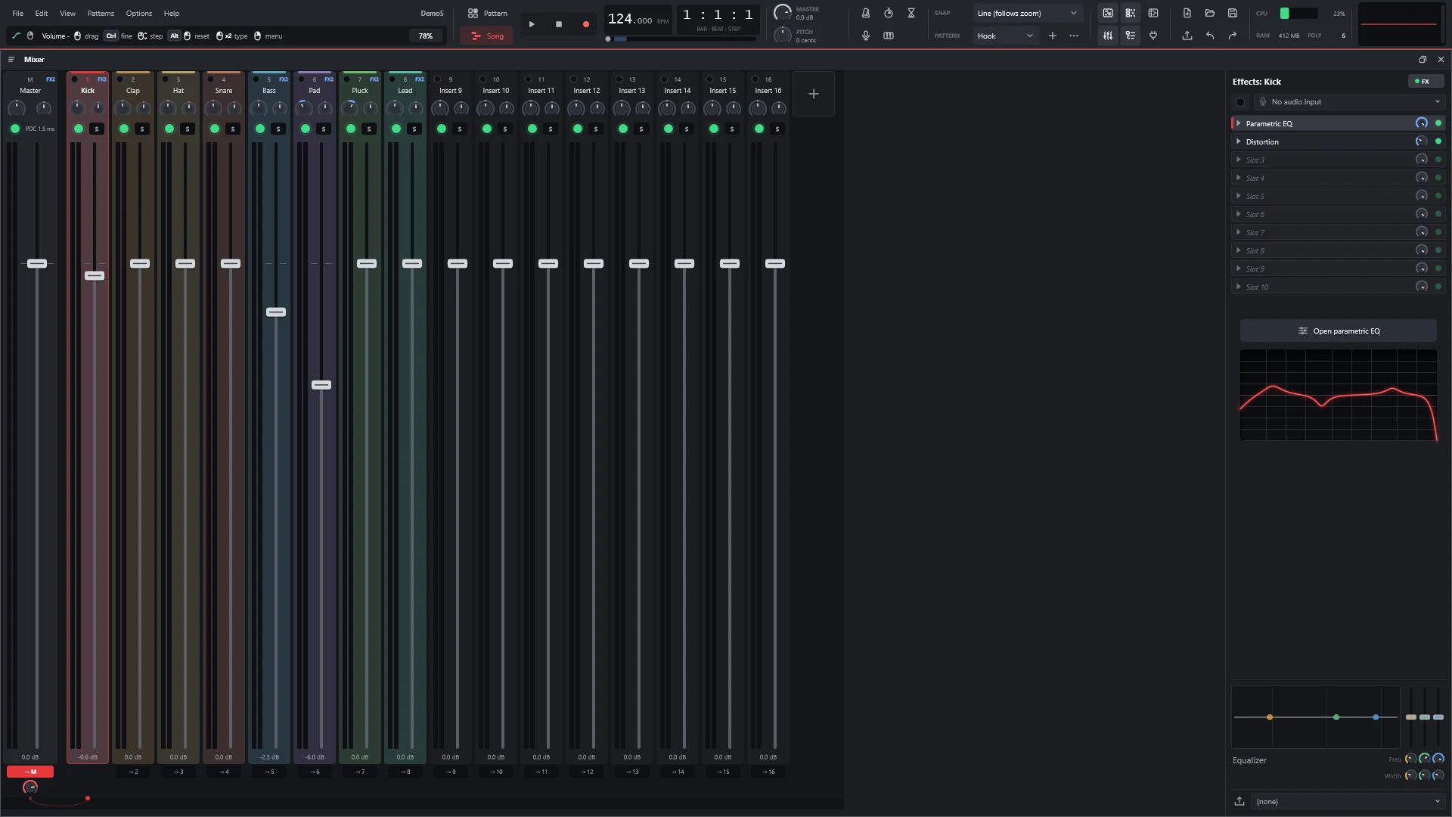Click the new project file icon

1187,13
